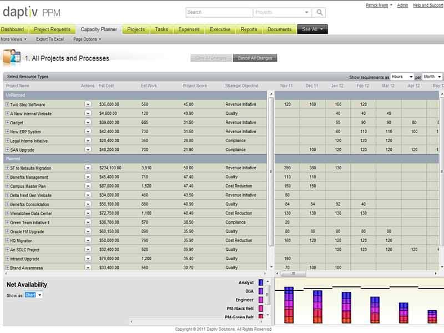Click the Analyst legend color swatch
Screen dimensions: 444x333
(x=261, y=282)
